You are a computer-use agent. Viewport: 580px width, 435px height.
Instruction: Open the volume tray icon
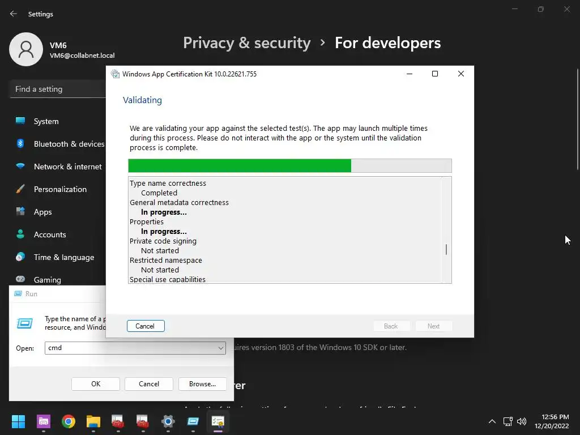[x=522, y=421]
